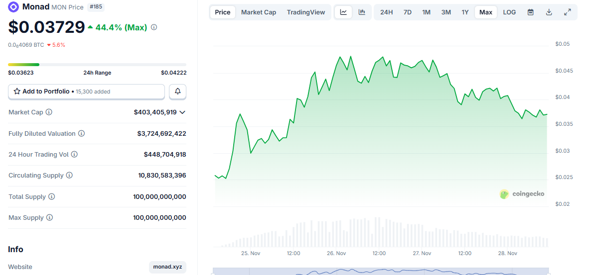Click the #185 rank badge
This screenshot has width=596, height=275.
click(x=96, y=6)
